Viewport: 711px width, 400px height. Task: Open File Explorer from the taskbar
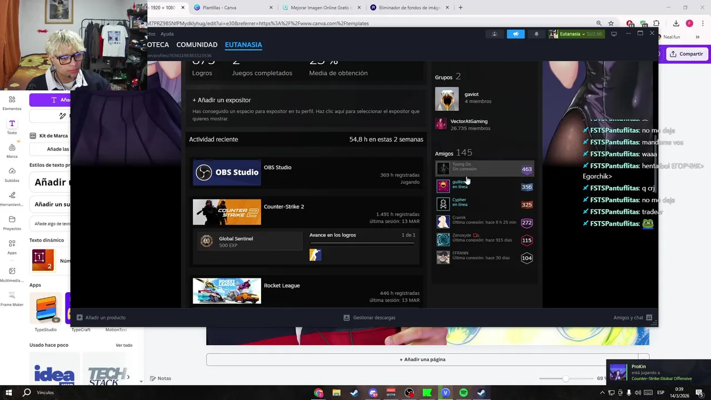pyautogui.click(x=336, y=393)
